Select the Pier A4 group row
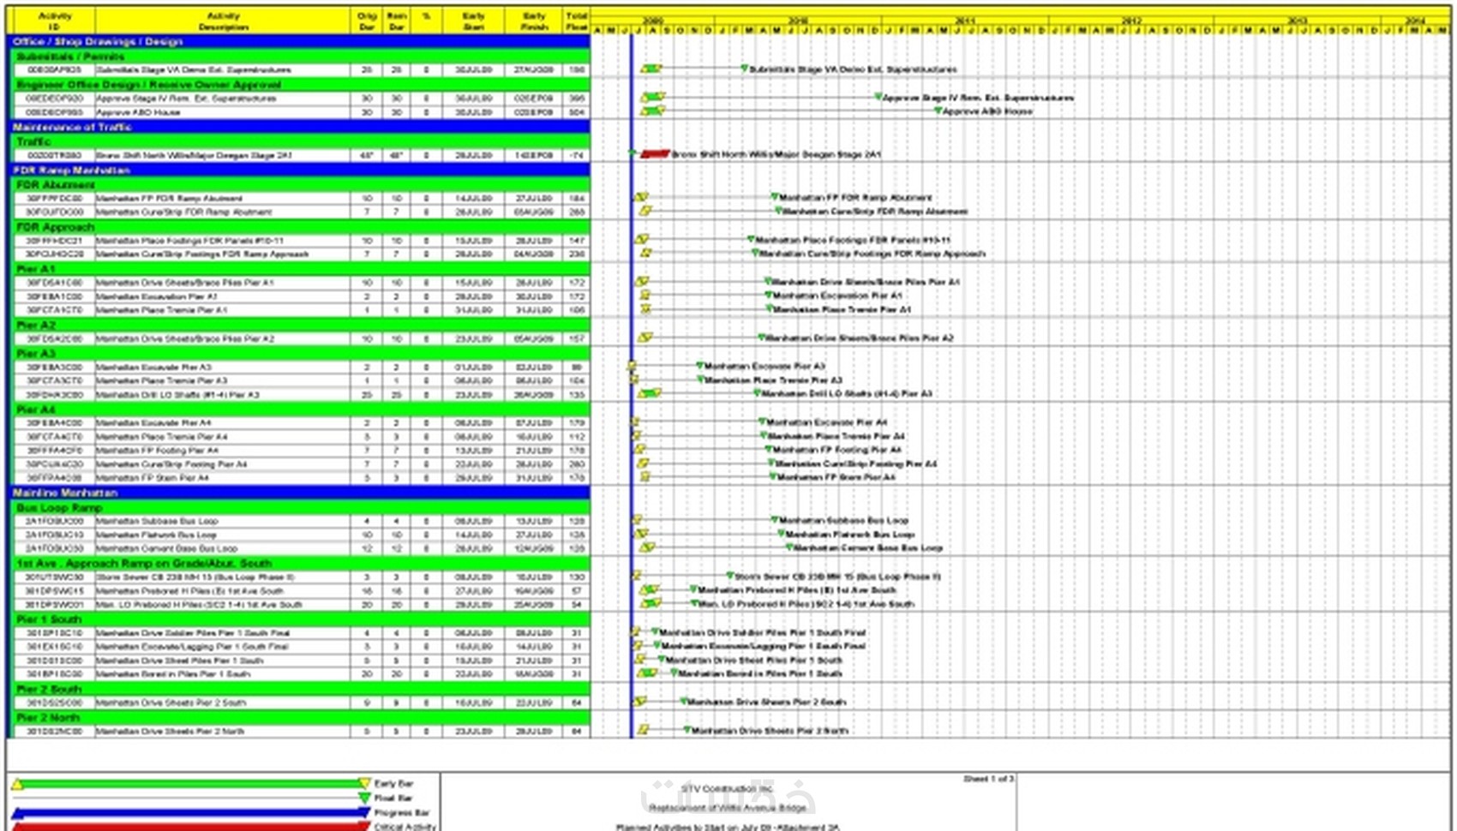Image resolution: width=1457 pixels, height=831 pixels. [300, 410]
